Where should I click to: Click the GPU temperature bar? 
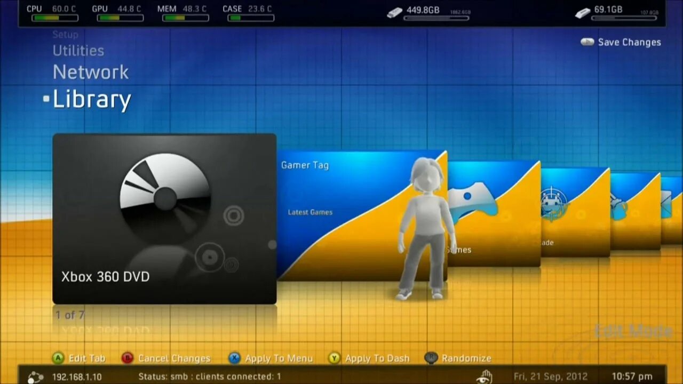tap(120, 18)
